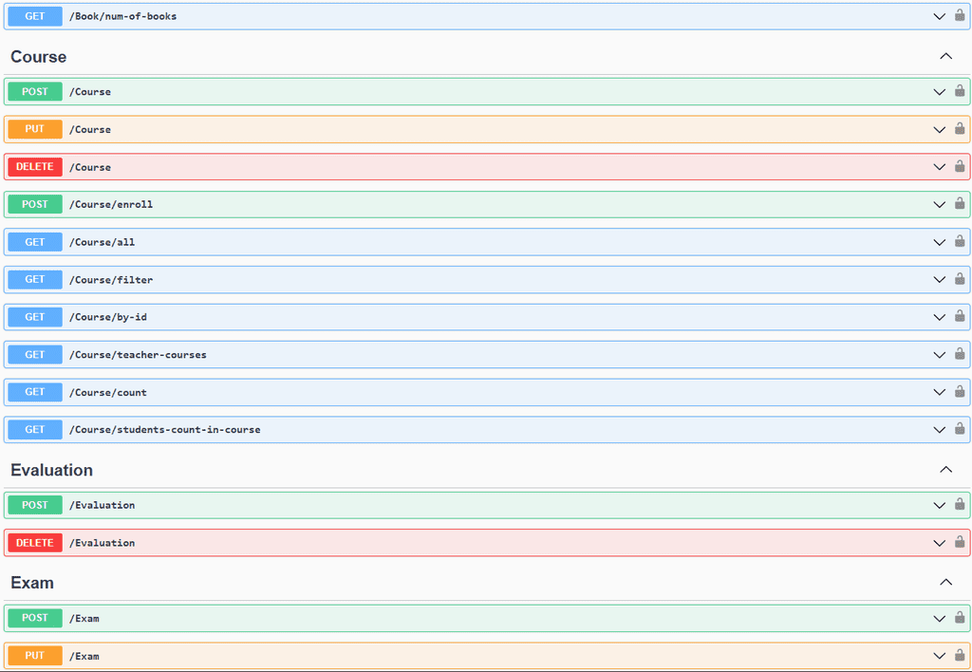The image size is (972, 672).
Task: Expand PUT /Course with its chevron arrow
Action: click(x=939, y=130)
